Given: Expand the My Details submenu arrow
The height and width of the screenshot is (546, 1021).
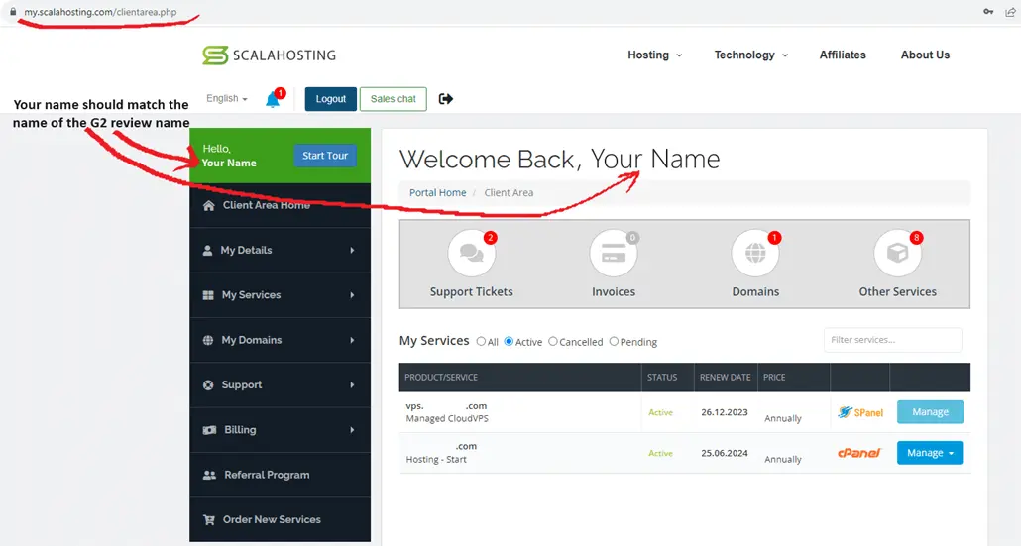Looking at the screenshot, I should coord(352,251).
